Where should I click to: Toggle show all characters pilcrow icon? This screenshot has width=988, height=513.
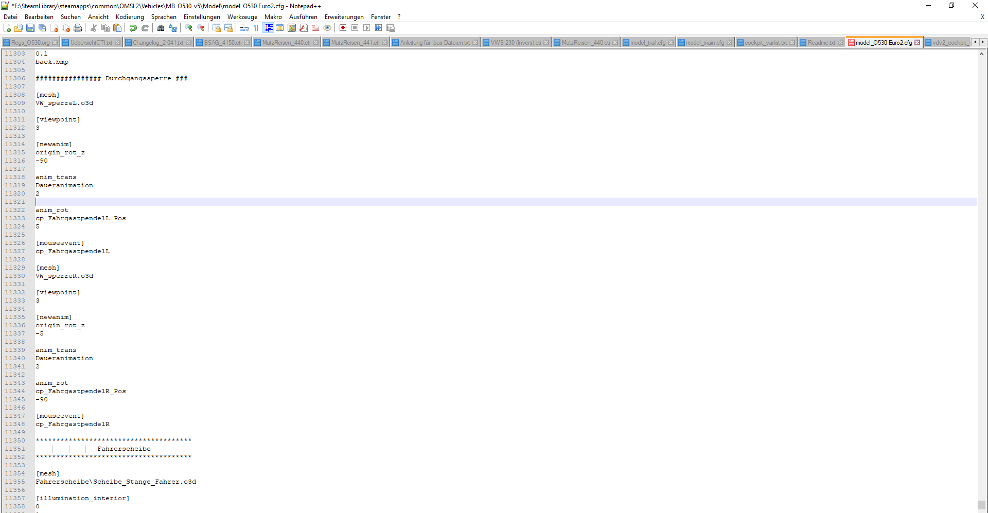(x=256, y=28)
